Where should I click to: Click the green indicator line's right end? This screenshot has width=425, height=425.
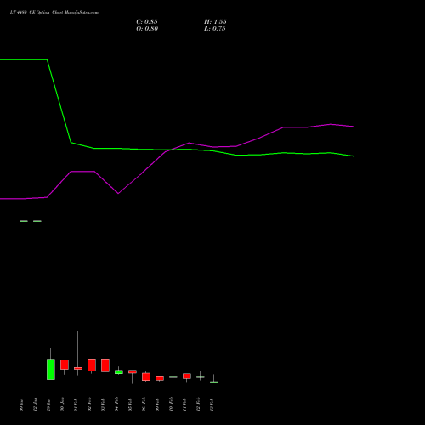tap(354, 156)
